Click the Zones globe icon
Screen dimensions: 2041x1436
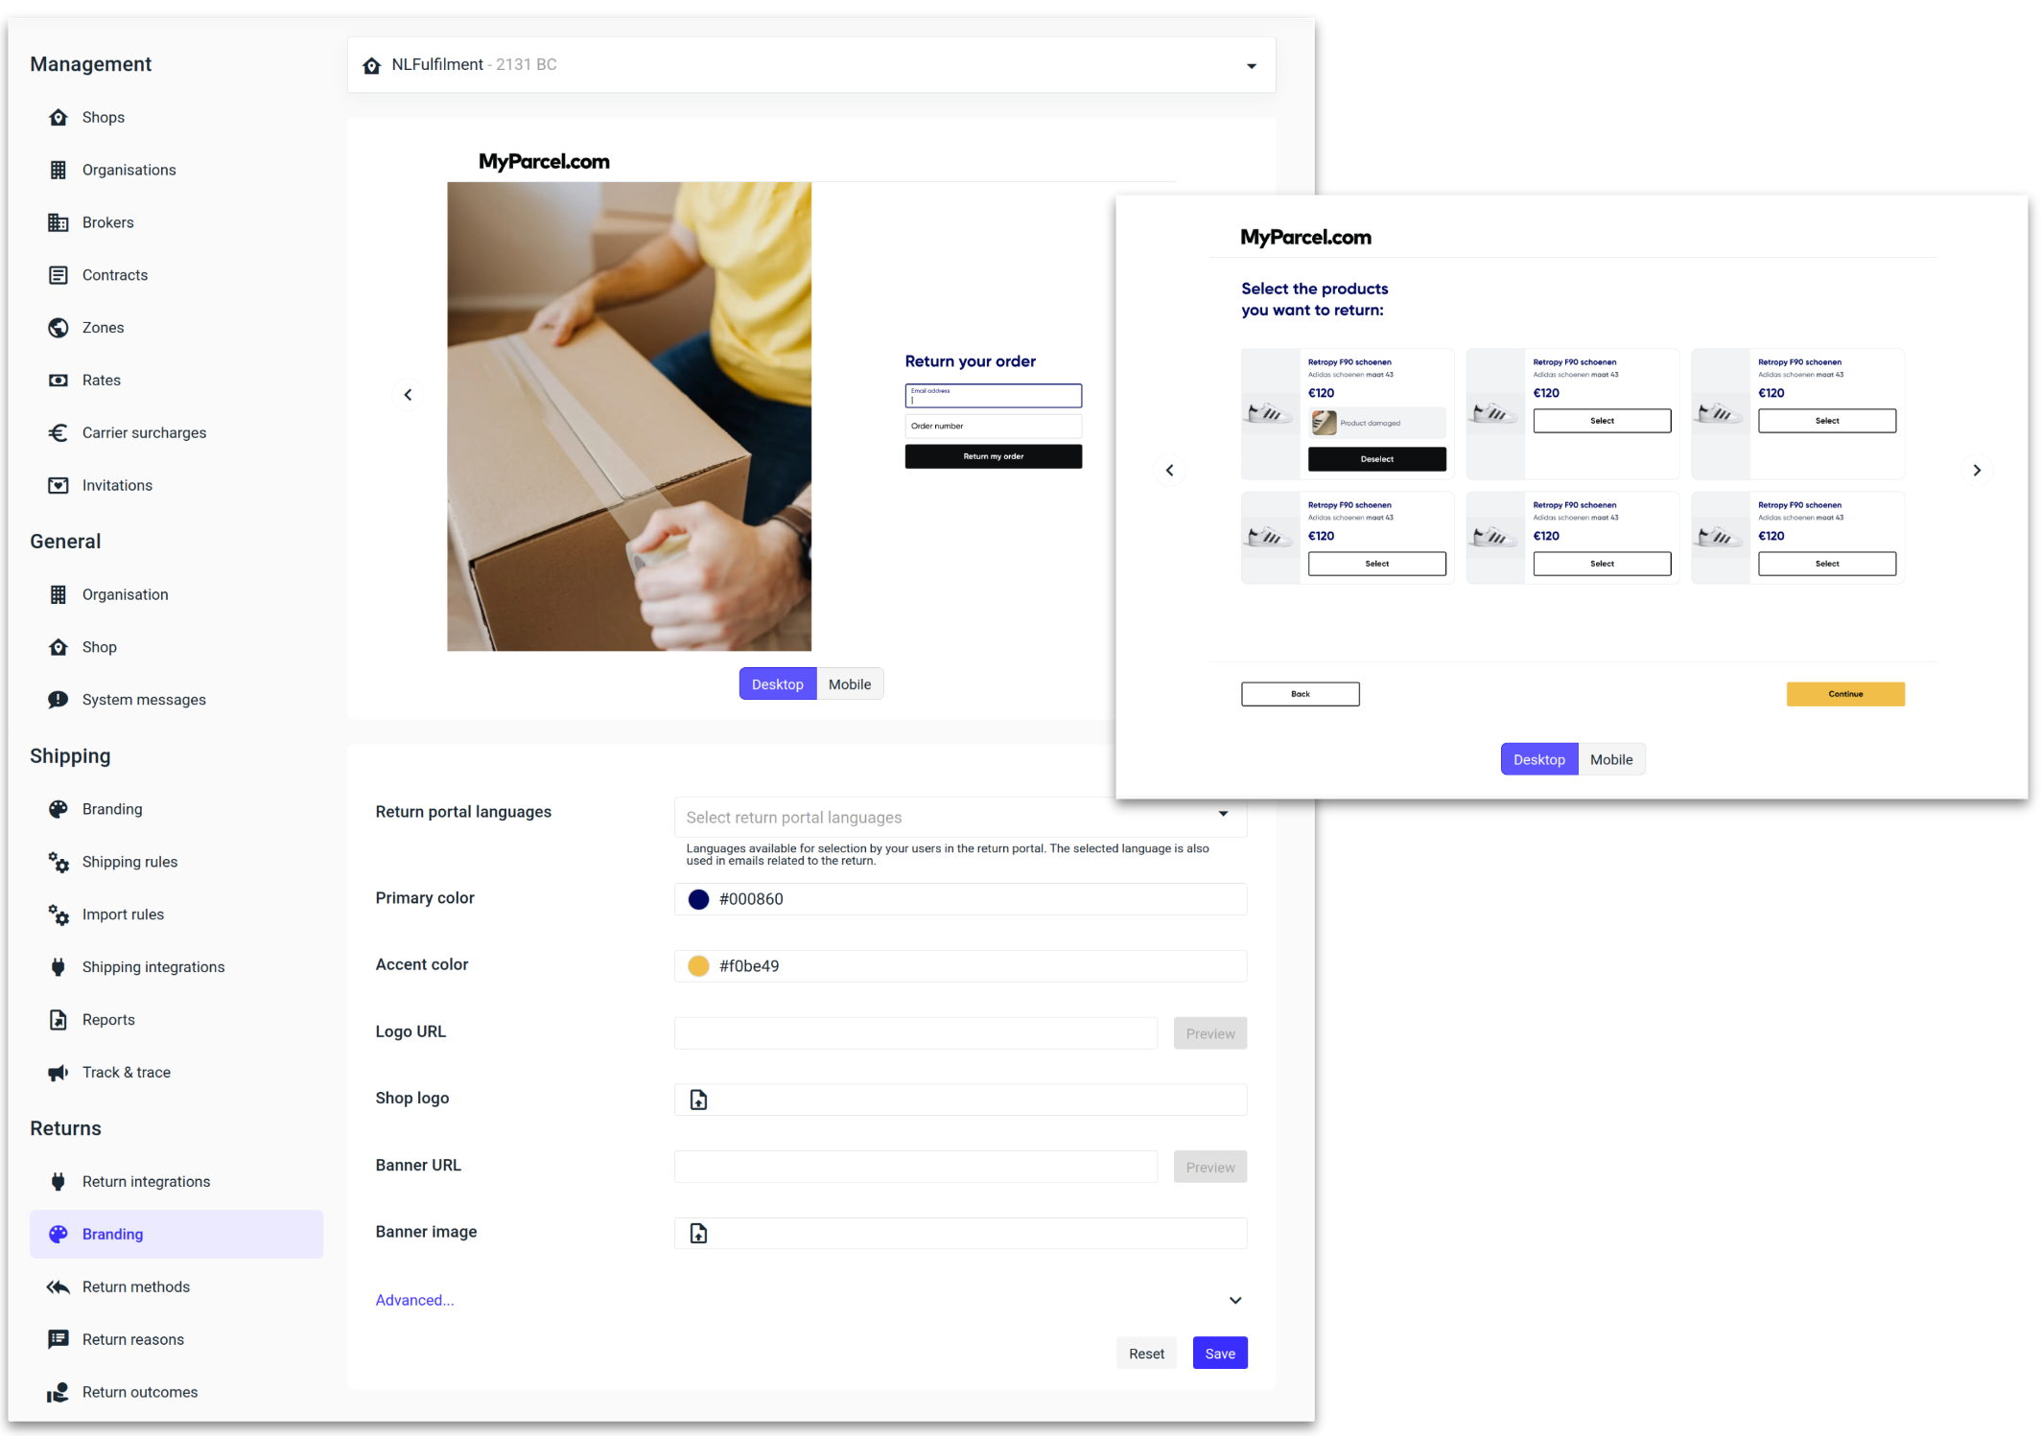tap(59, 328)
